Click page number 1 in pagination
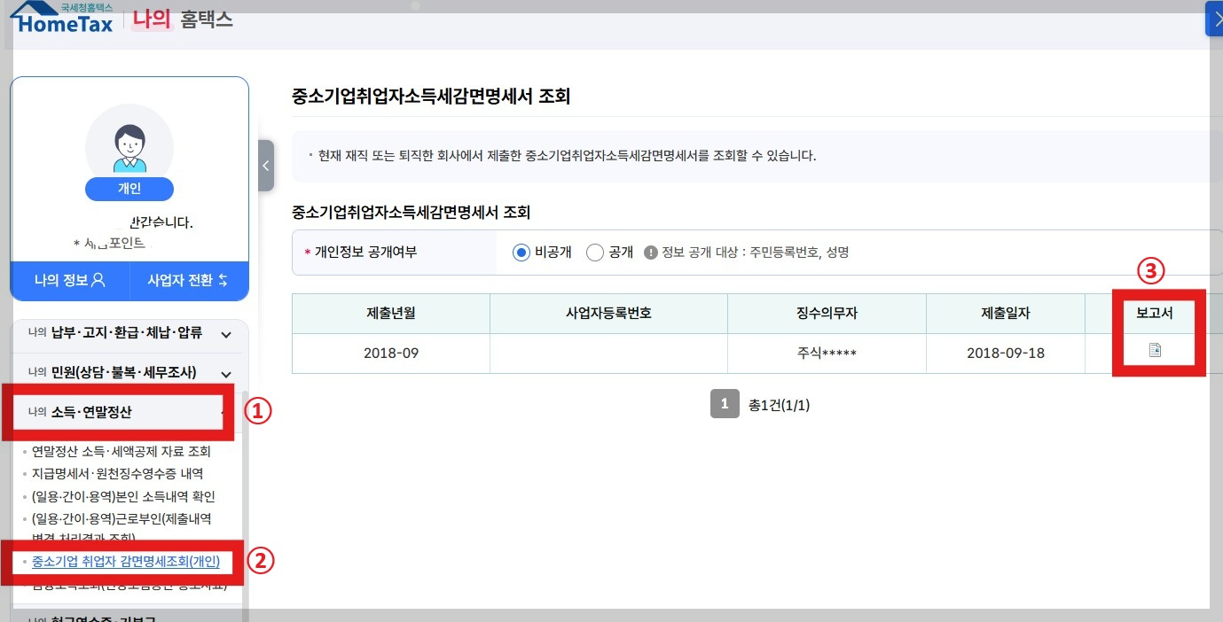The width and height of the screenshot is (1223, 622). 725,403
